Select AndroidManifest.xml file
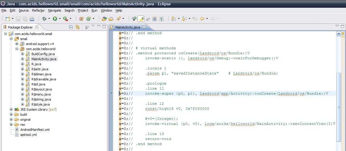Viewport: 346px width, 151px height. tap(35, 130)
